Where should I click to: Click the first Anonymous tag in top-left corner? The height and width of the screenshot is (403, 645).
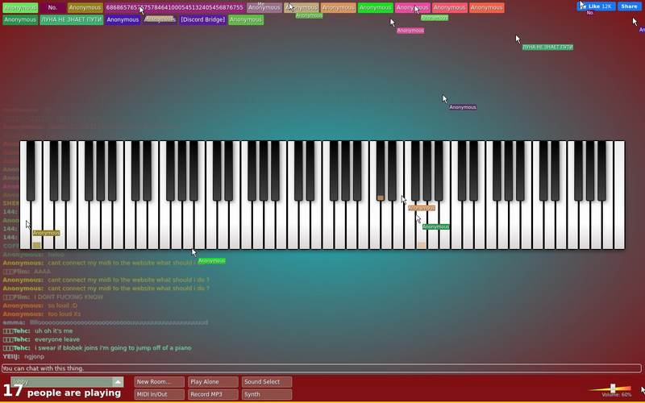coord(20,8)
